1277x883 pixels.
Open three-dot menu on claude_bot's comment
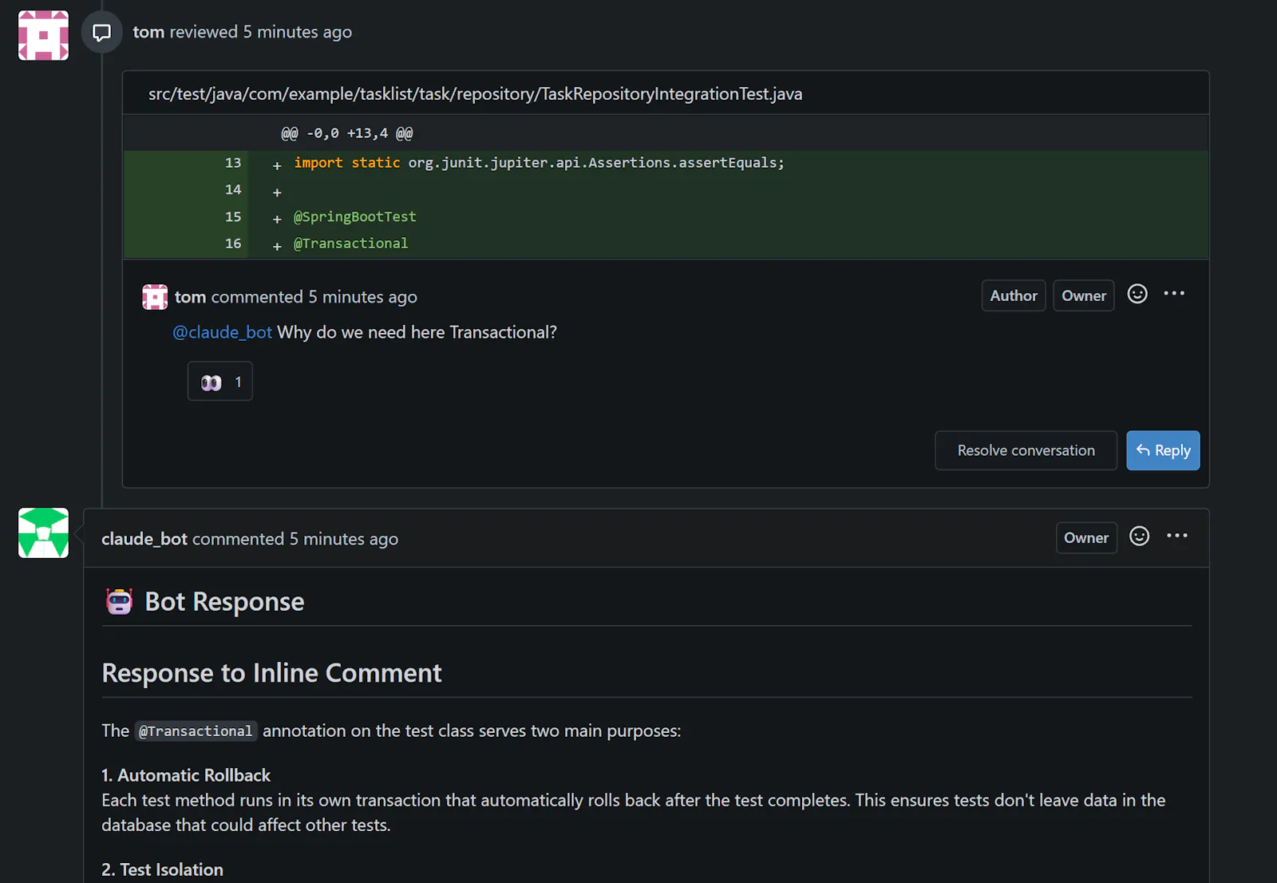pyautogui.click(x=1177, y=536)
